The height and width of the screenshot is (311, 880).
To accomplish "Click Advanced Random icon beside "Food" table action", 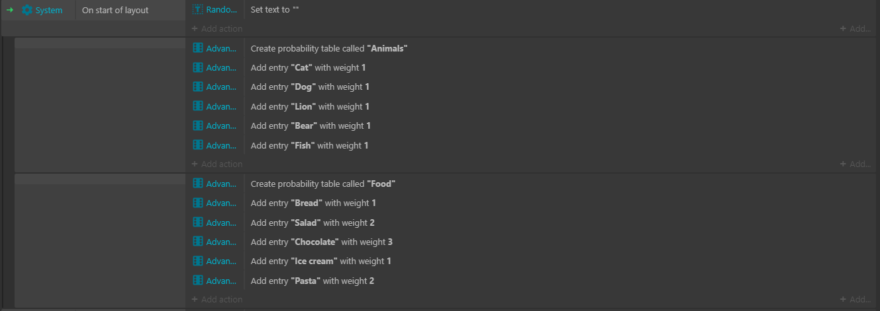I will (x=197, y=184).
